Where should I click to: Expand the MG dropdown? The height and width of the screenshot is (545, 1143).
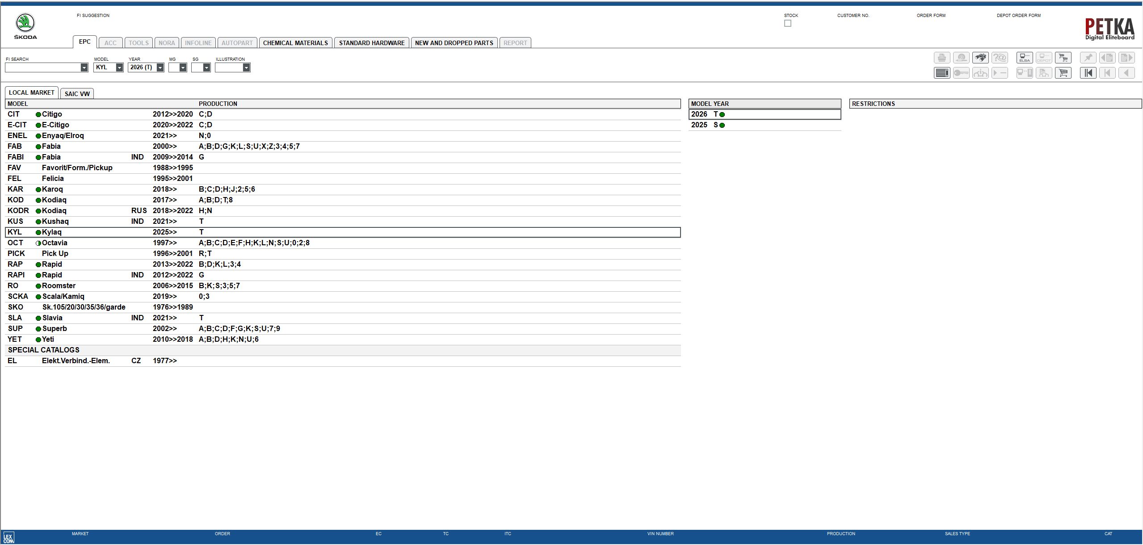coord(183,67)
